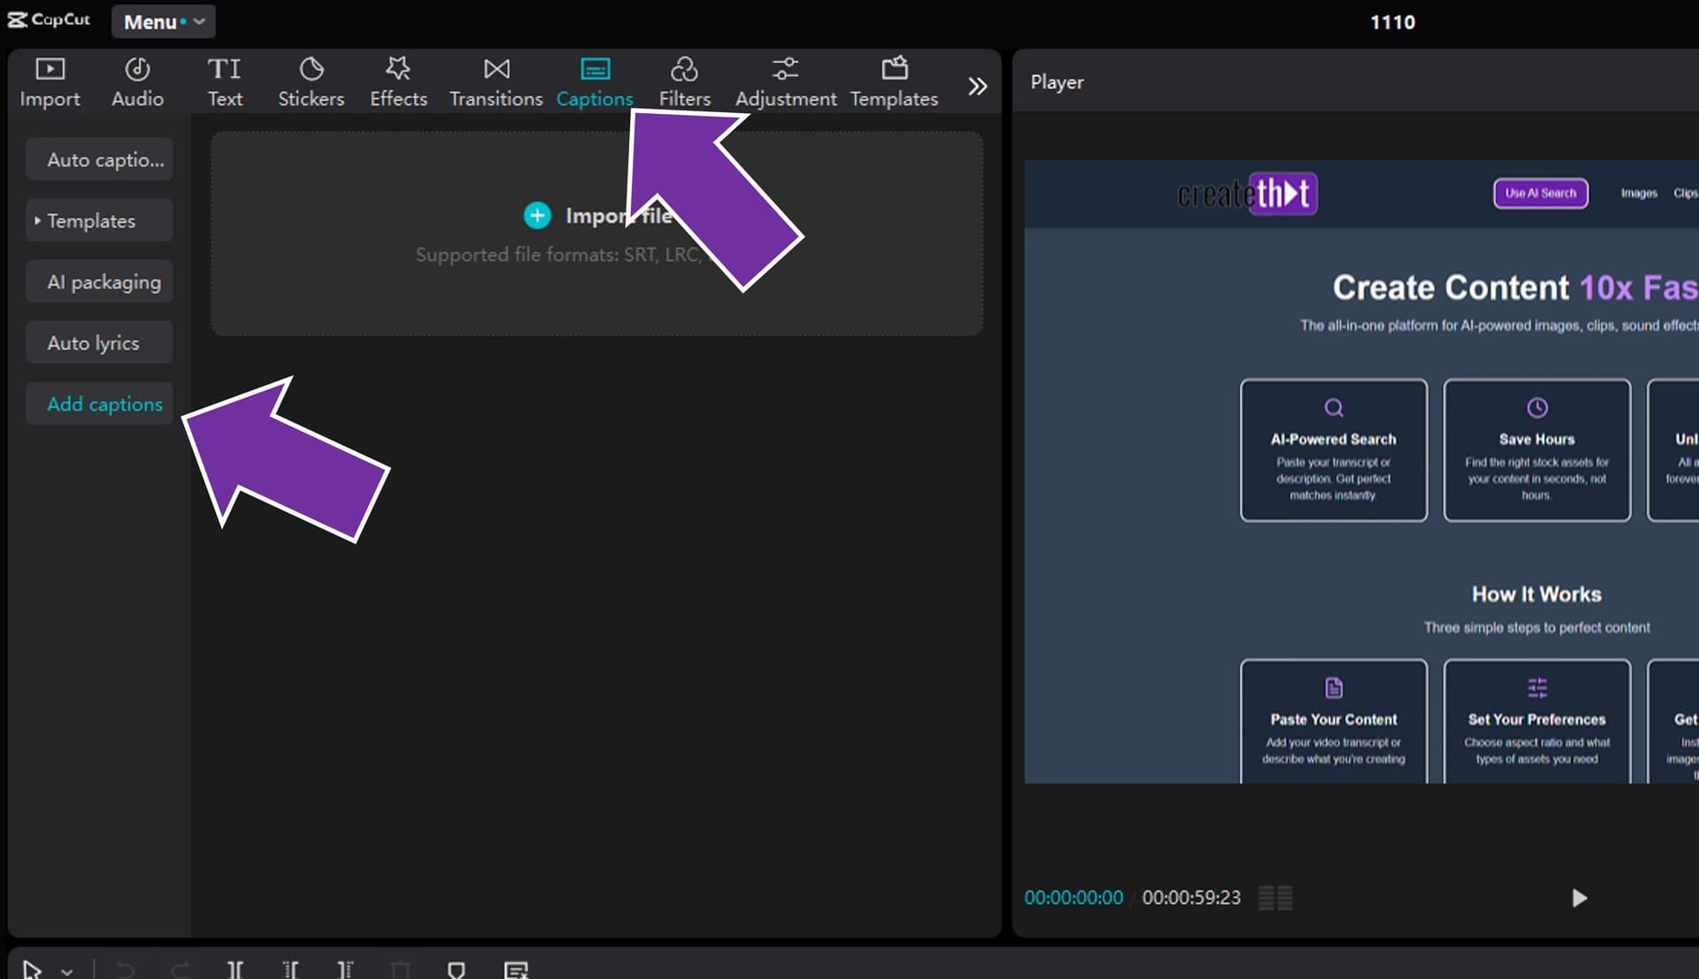Screen dimensions: 1699x979
Task: Select Auto lyrics option
Action: 99,342
